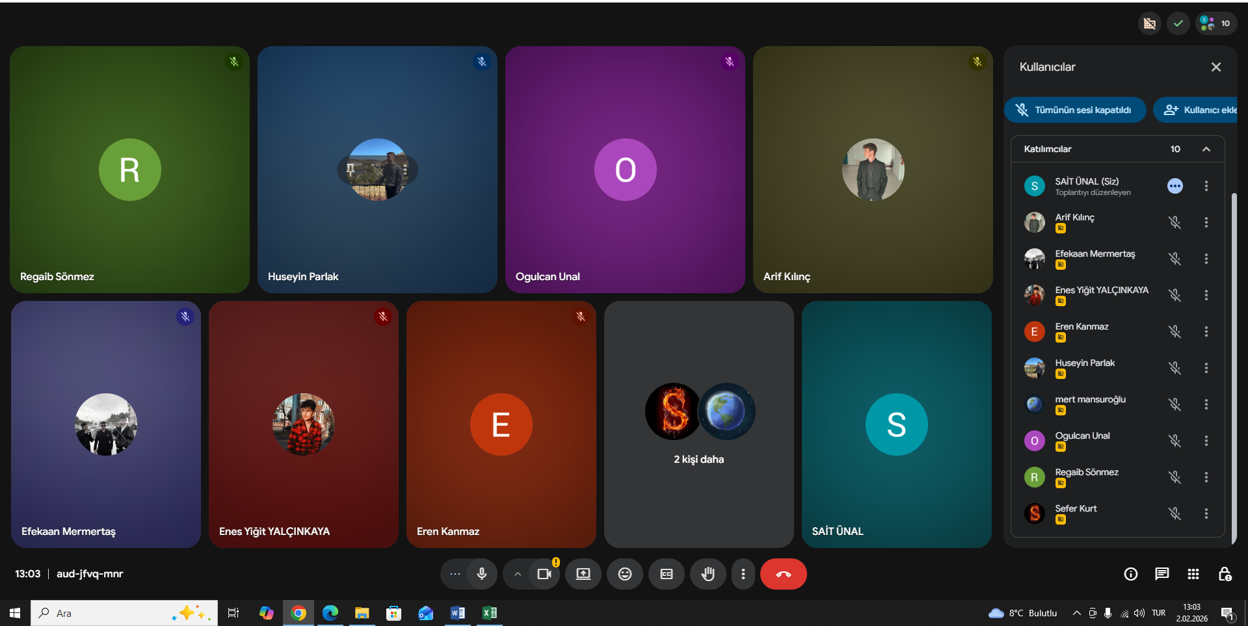Collapse the Katılımcılar section
Screen dimensions: 1248x626
point(1206,149)
